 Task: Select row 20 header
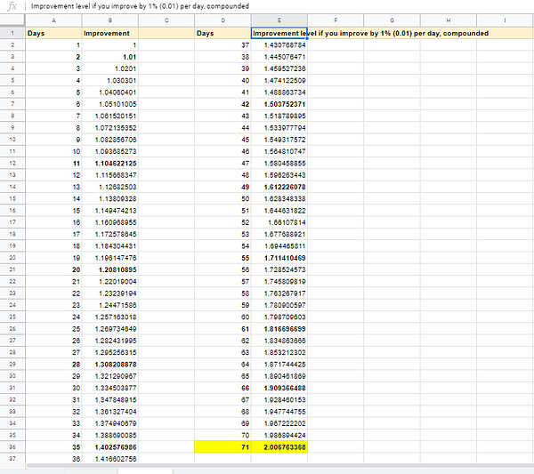tap(12, 258)
